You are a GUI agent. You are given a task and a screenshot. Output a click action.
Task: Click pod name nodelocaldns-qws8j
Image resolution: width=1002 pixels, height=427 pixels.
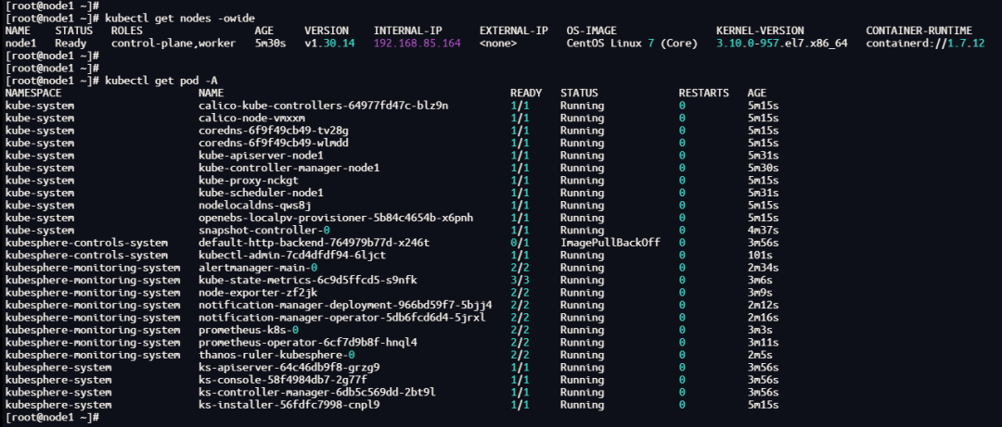[x=254, y=205]
